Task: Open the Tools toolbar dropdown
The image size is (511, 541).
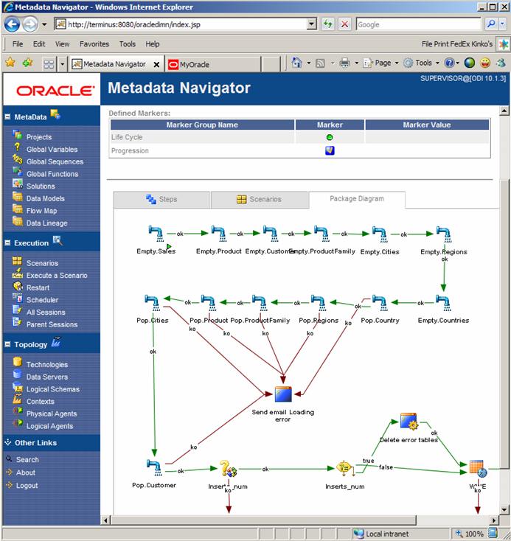Action: pyautogui.click(x=437, y=63)
